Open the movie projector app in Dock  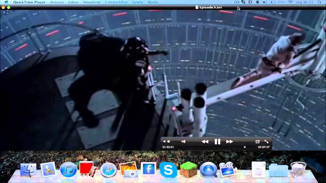tap(228, 169)
